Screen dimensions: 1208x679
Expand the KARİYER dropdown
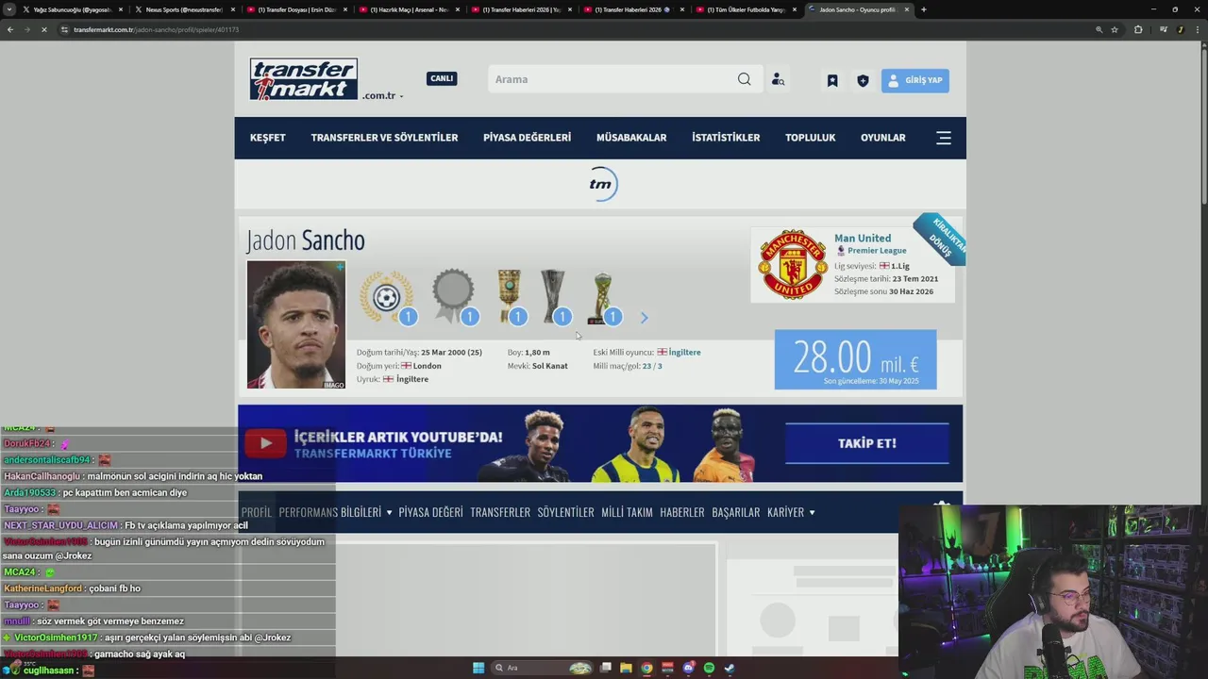[x=791, y=512]
